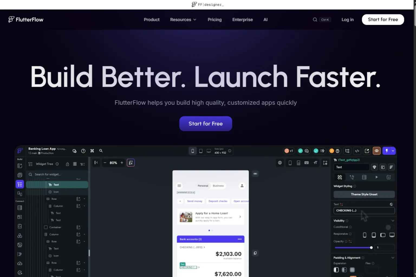Collapse the Visibility section chevron
Viewport: 416px width, 277px height.
point(393,221)
